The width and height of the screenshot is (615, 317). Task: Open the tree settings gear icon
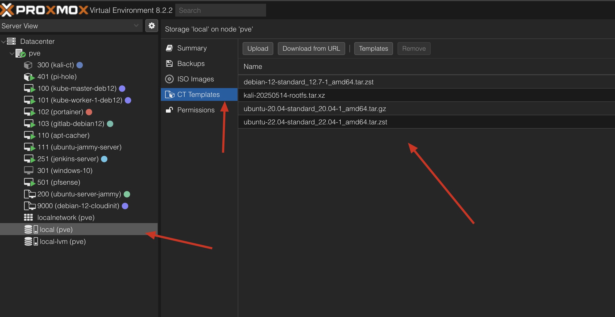(151, 26)
